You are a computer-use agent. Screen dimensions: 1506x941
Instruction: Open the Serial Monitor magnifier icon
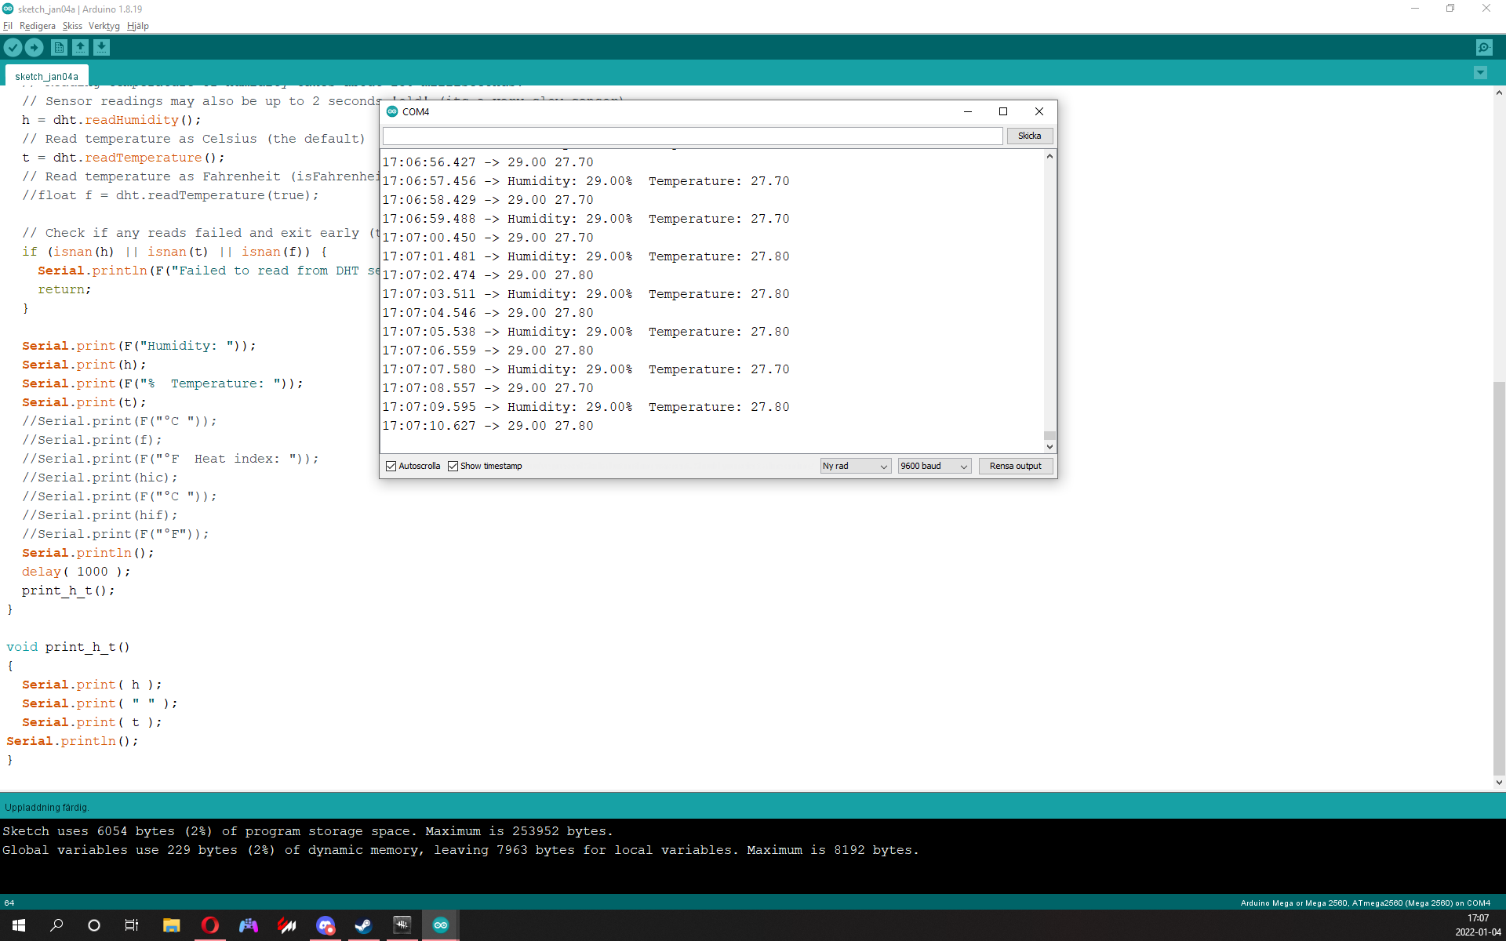[1484, 48]
